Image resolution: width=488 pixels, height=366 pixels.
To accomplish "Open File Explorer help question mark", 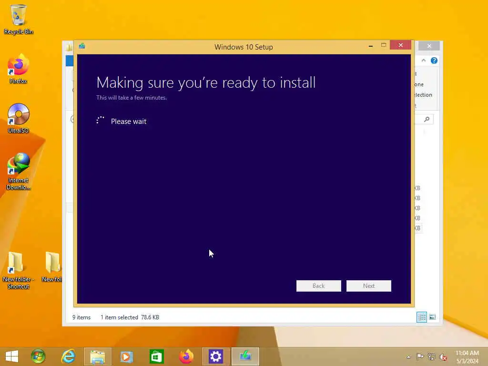I will click(x=434, y=61).
